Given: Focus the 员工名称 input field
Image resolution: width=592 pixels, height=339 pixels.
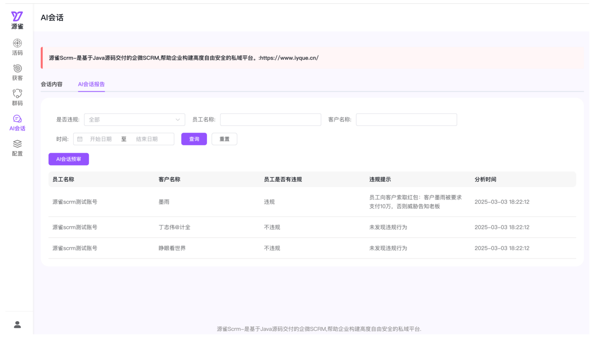Looking at the screenshot, I should [x=270, y=120].
